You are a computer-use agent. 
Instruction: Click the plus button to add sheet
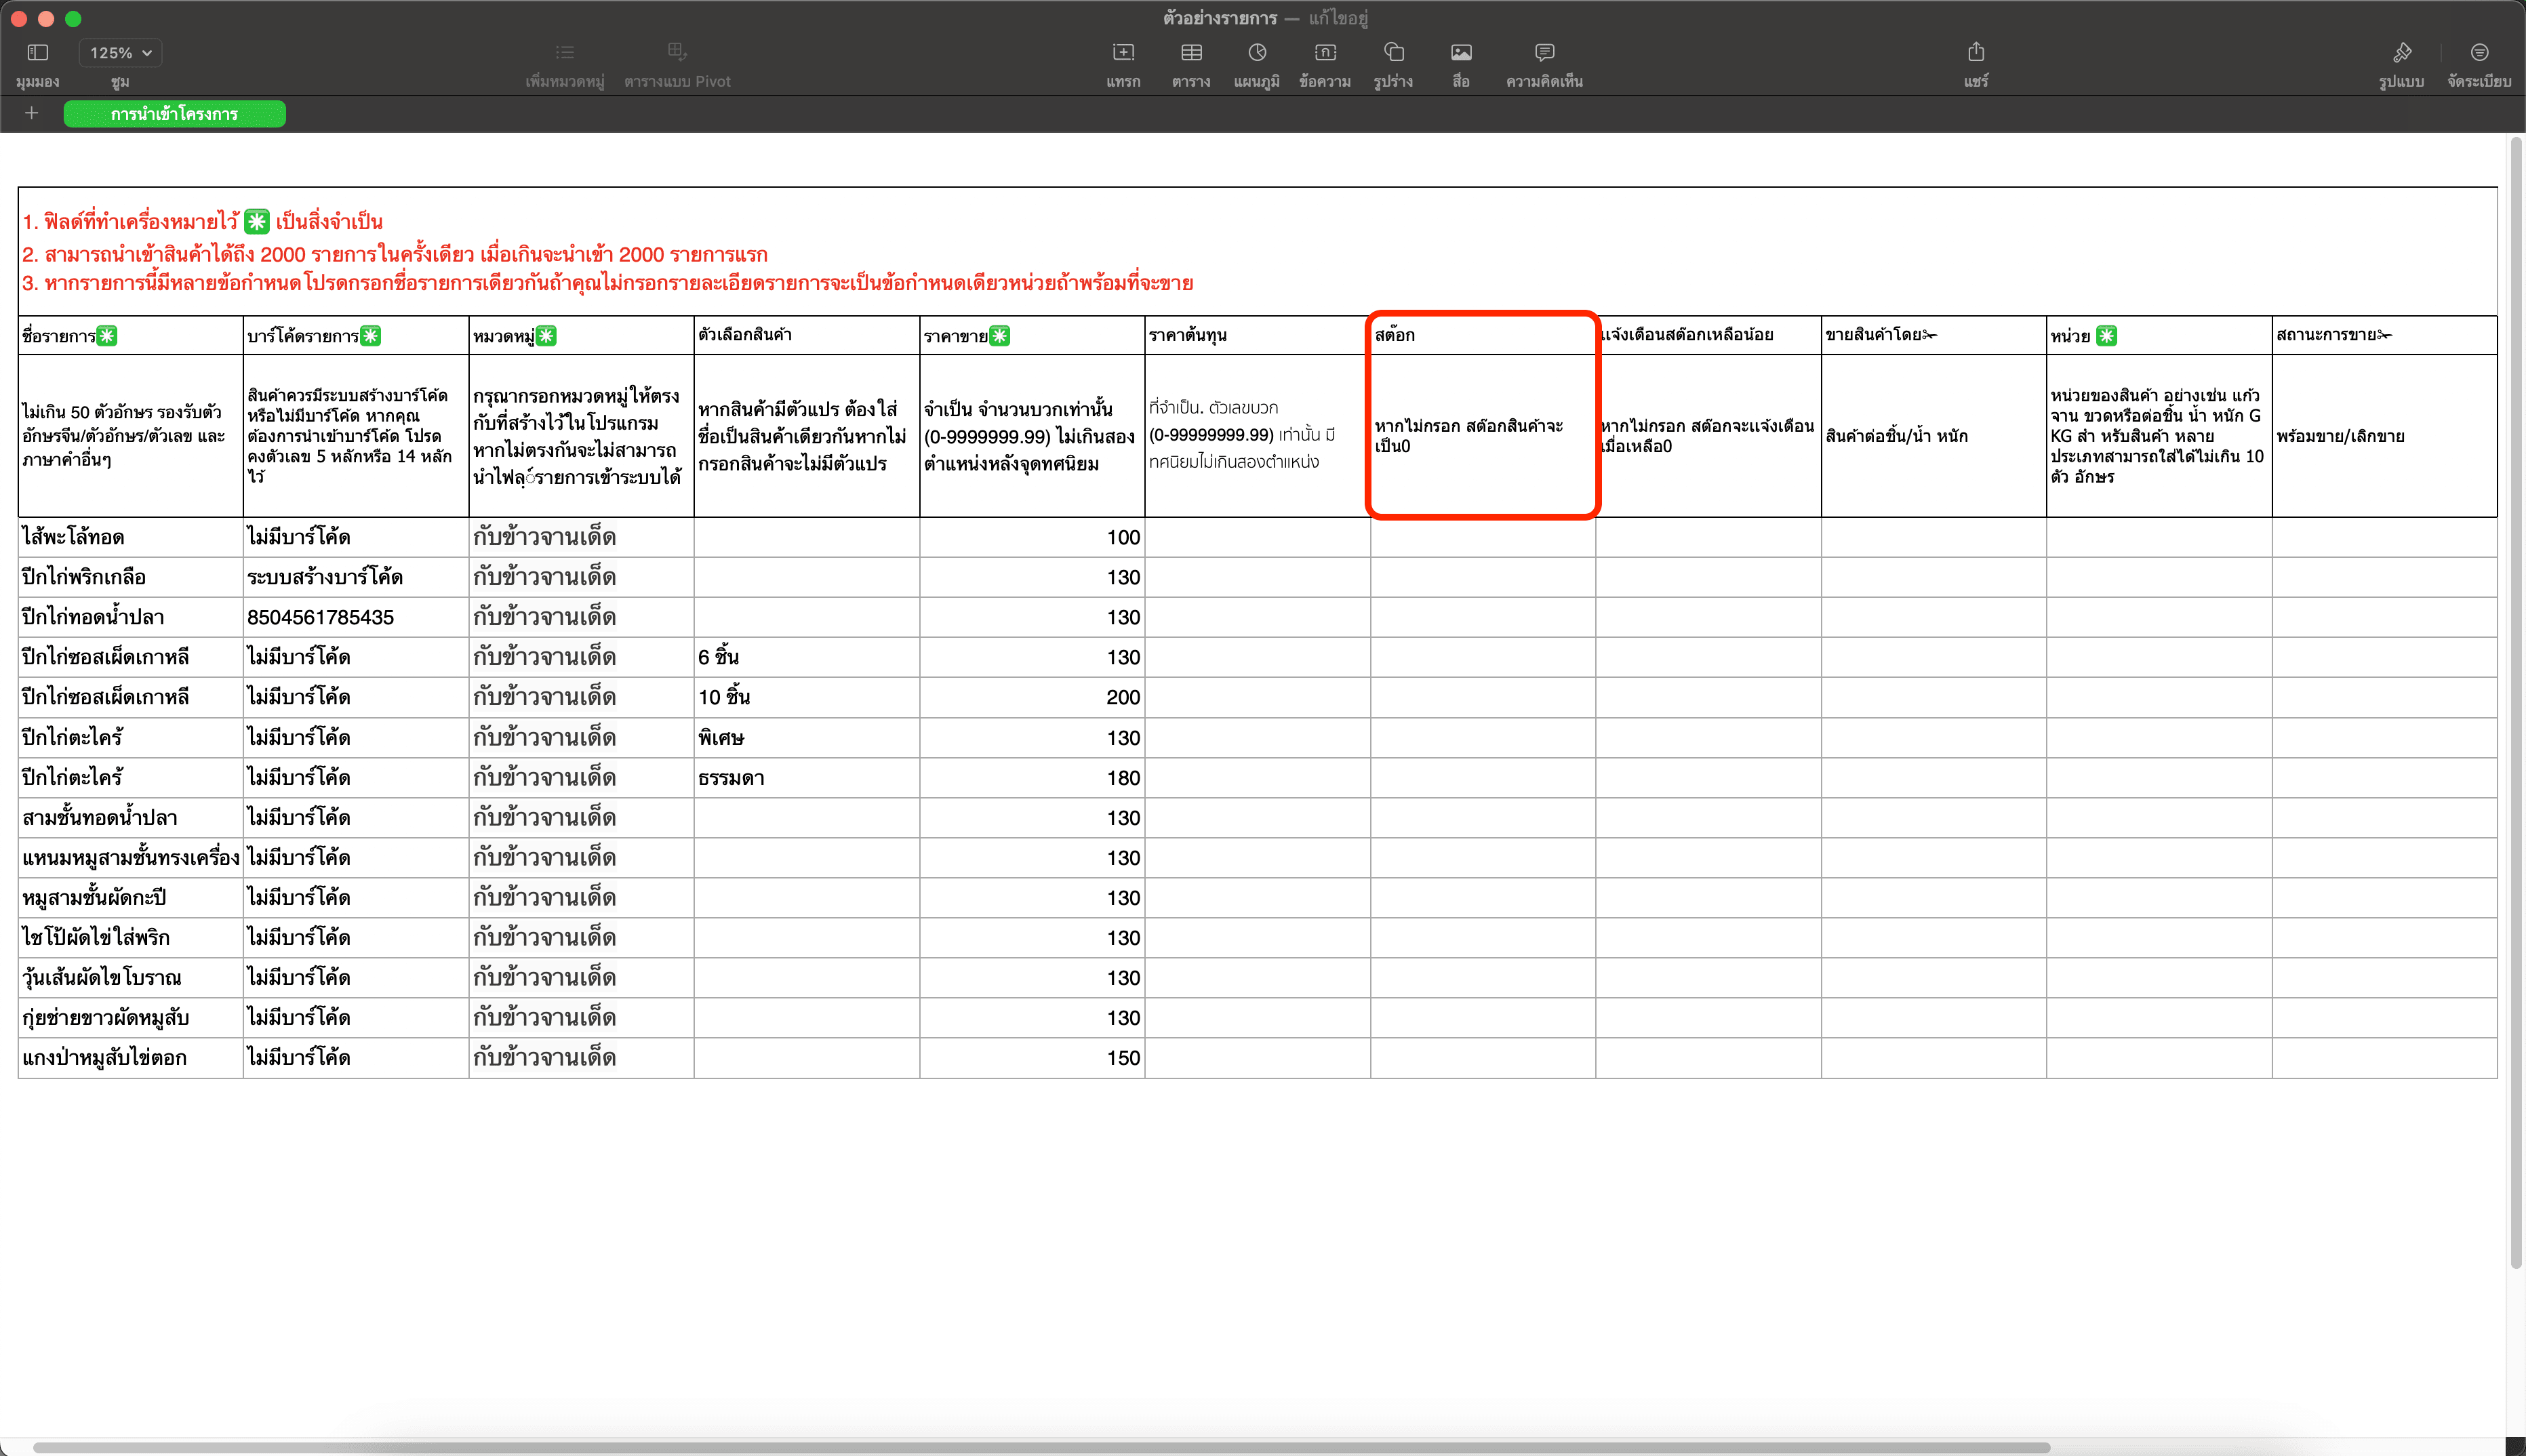click(32, 113)
